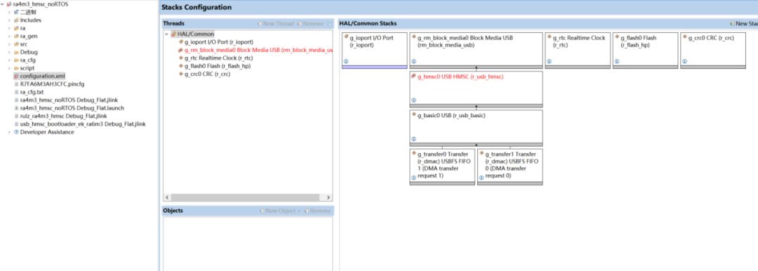Select g_basic0 USB stack block

[476, 128]
